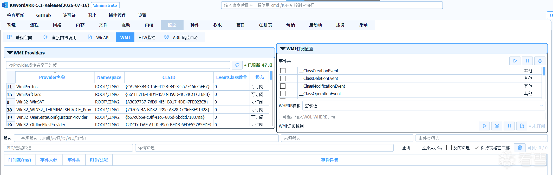This screenshot has height=175, width=553.
Task: Click the play icon in the 事件类 row
Action: coord(515,61)
